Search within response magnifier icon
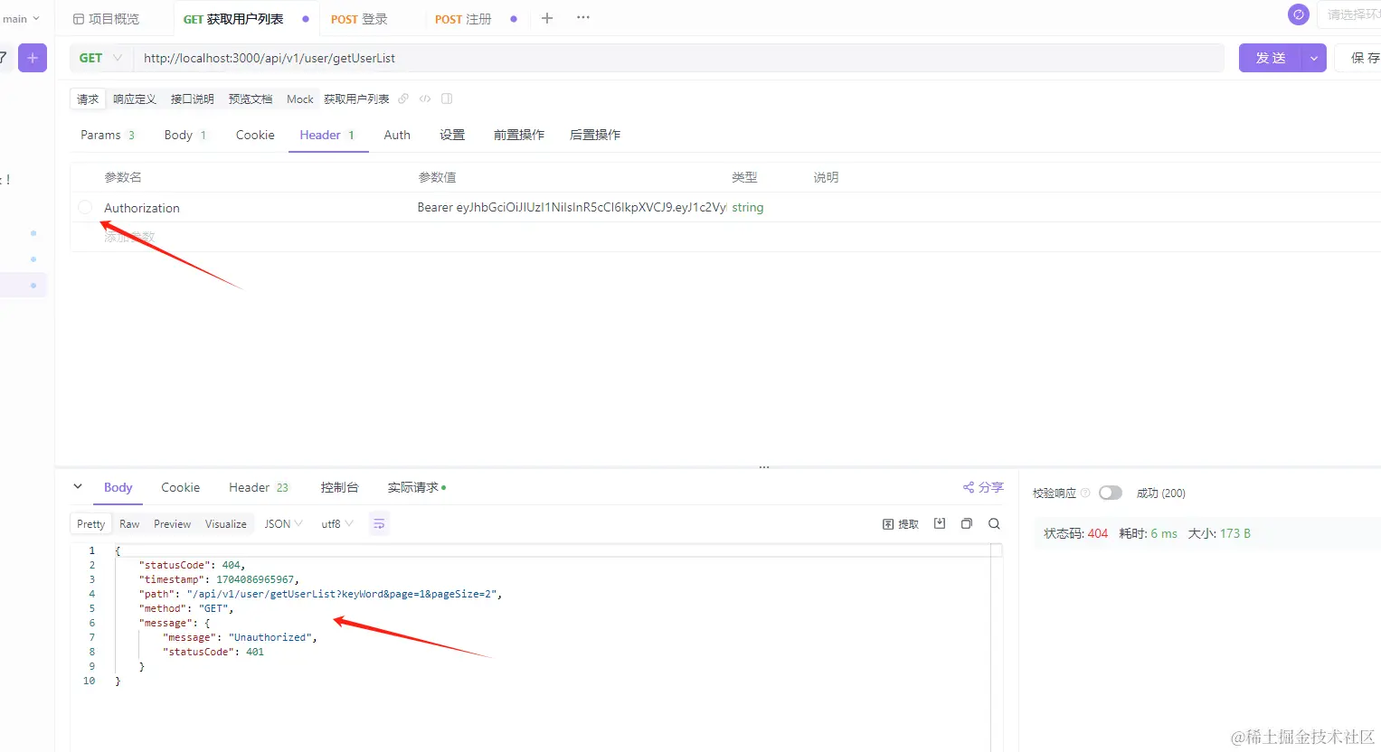 pyautogui.click(x=994, y=523)
